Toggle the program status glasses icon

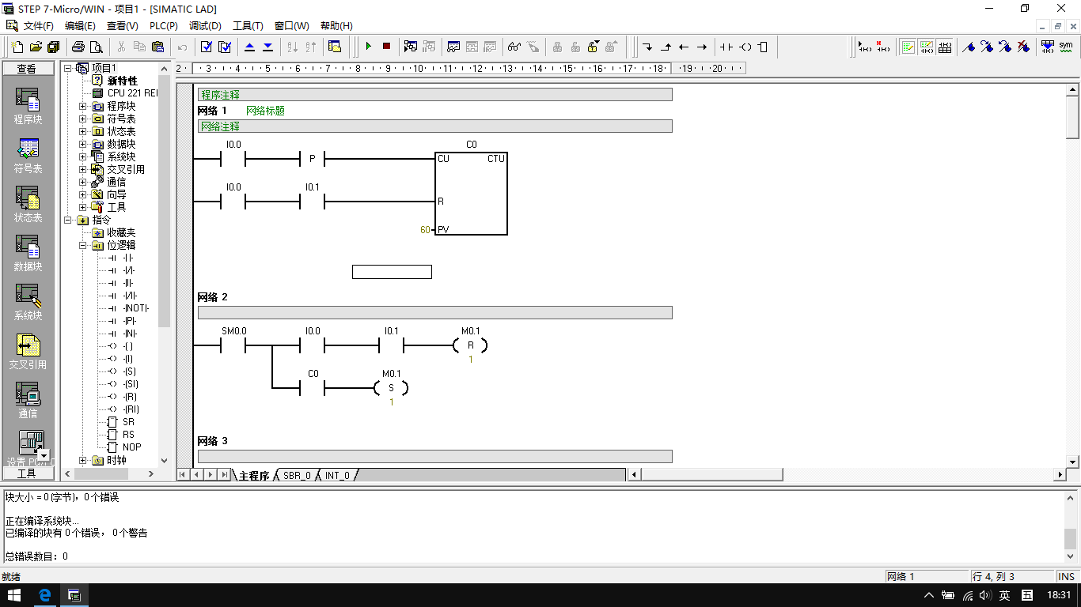514,47
